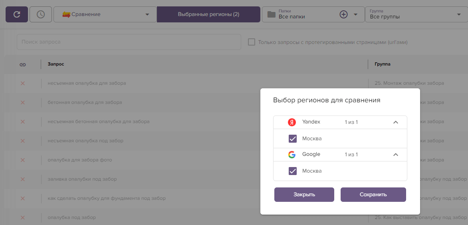Select query заливка опалубки под забор

coord(82,179)
